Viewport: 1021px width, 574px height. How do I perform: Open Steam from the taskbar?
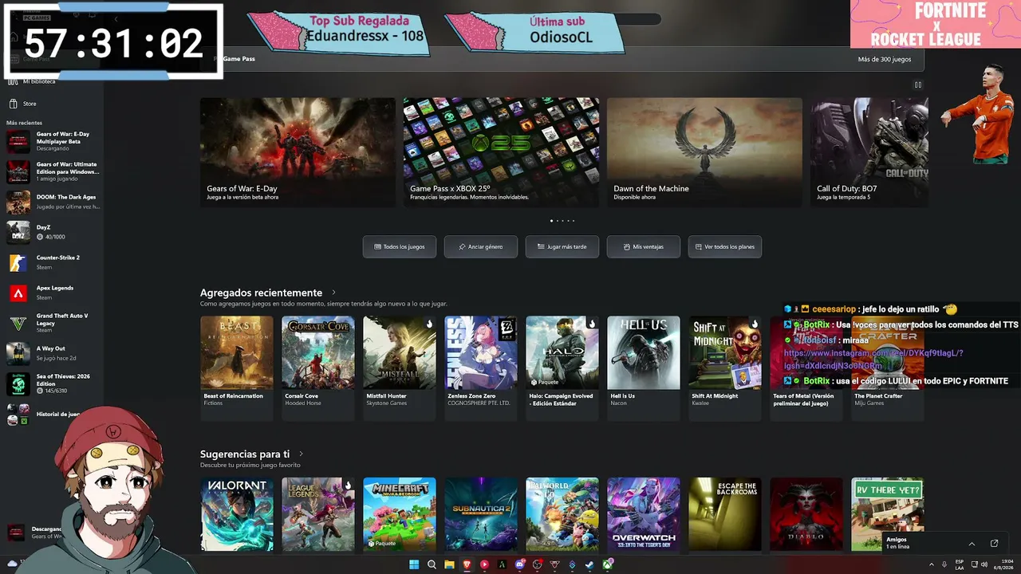tap(589, 564)
